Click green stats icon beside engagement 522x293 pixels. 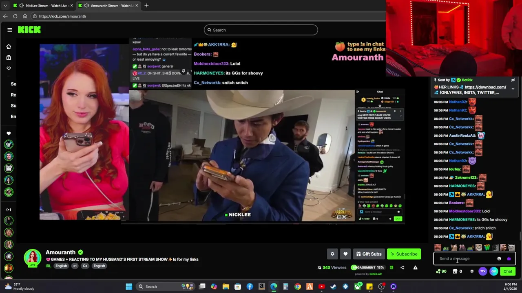[x=391, y=267]
